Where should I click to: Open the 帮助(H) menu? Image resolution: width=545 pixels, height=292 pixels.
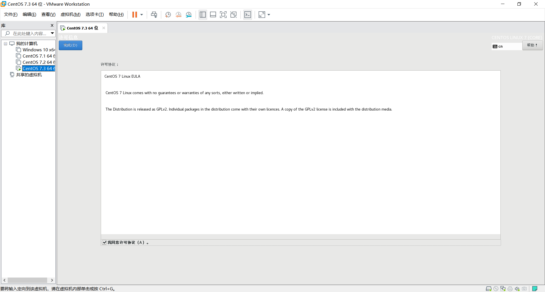(x=116, y=14)
